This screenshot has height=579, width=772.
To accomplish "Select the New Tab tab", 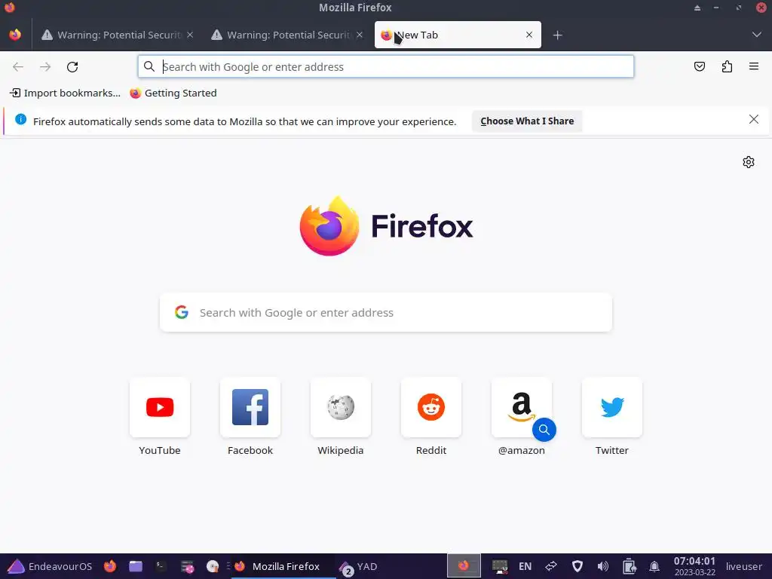I will tap(458, 35).
